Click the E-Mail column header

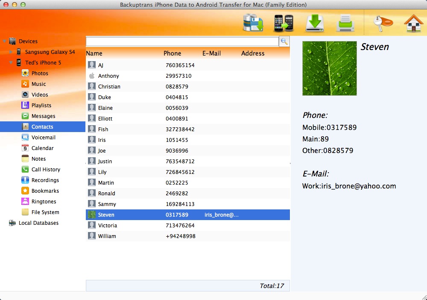212,53
